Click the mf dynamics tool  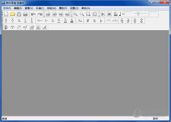[x=25, y=27]
